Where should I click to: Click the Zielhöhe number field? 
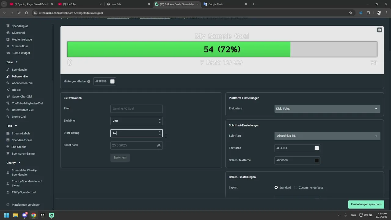(137, 121)
